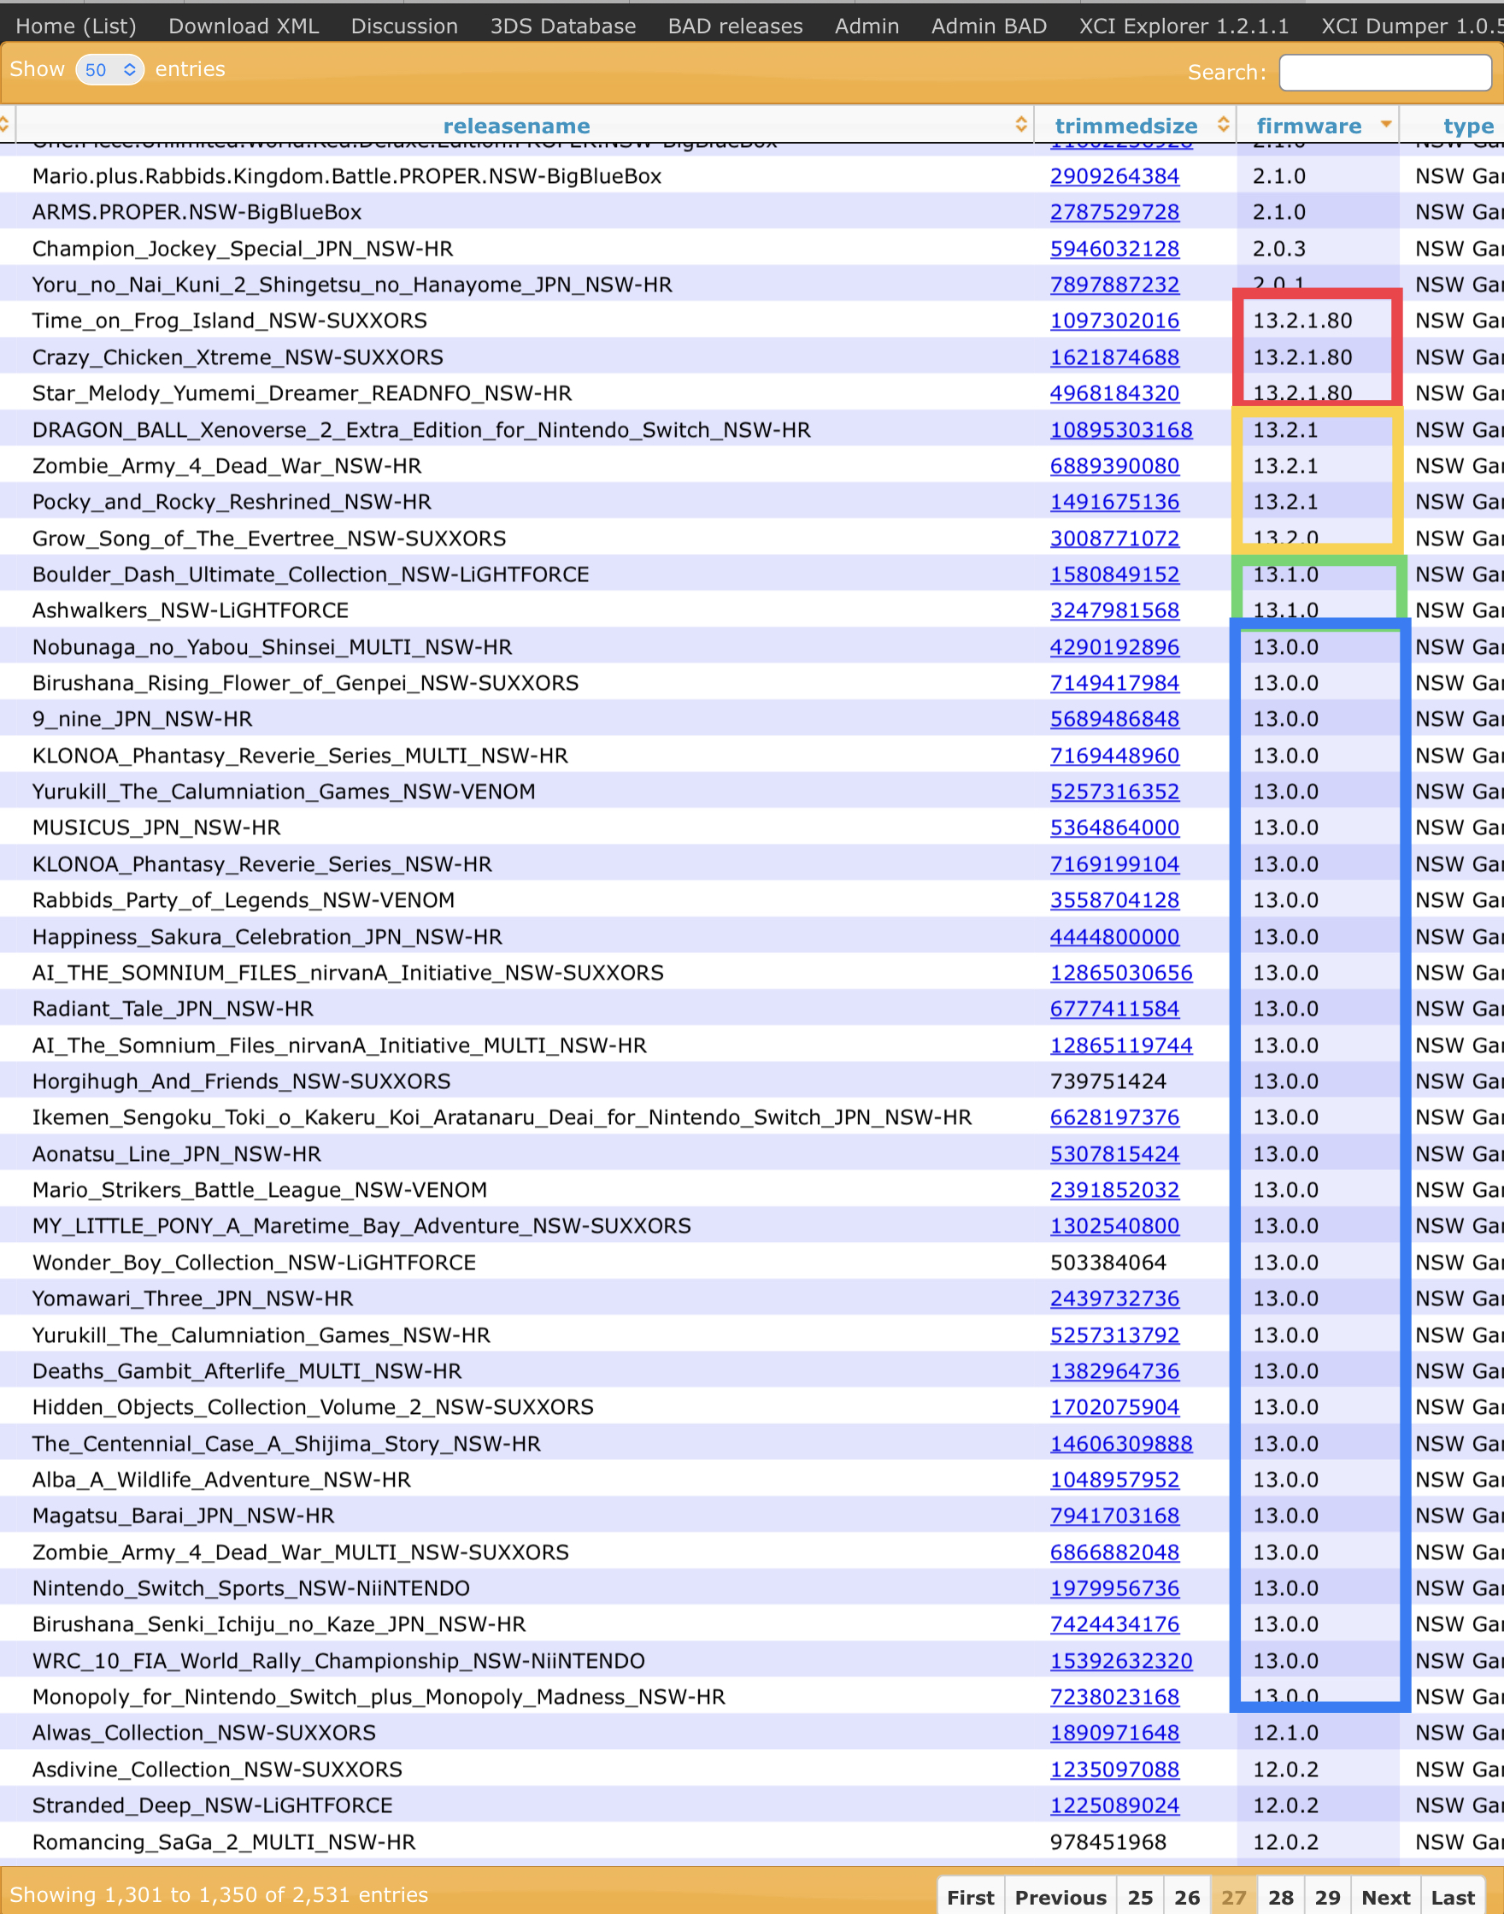The width and height of the screenshot is (1504, 1914).
Task: Open trimmed size link 15392632320
Action: 1121,1660
